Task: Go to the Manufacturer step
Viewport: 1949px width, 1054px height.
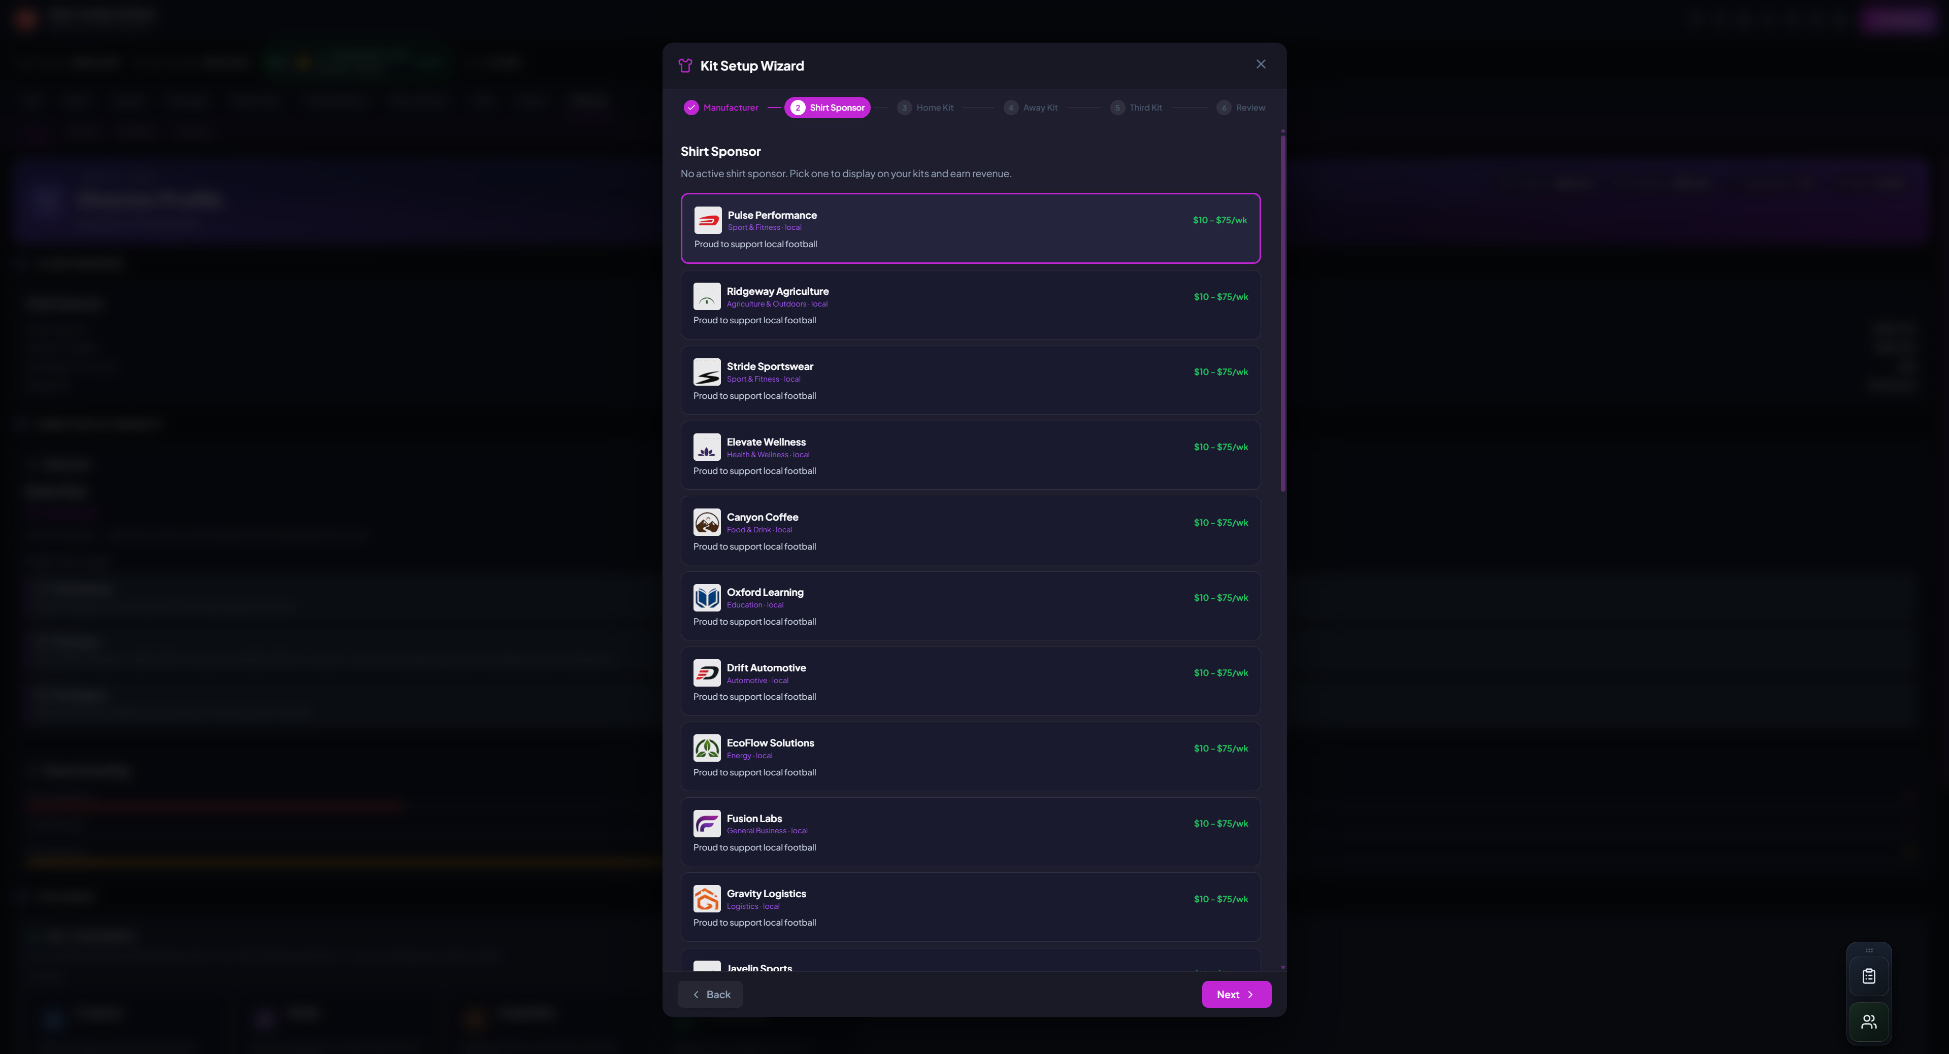Action: pyautogui.click(x=721, y=108)
